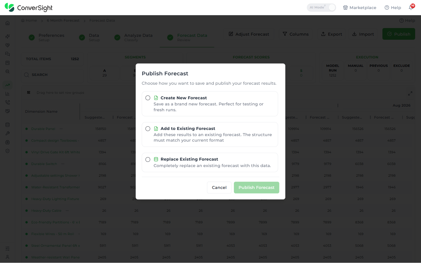
Task: Click the ConverSight logo
Action: pos(29,8)
